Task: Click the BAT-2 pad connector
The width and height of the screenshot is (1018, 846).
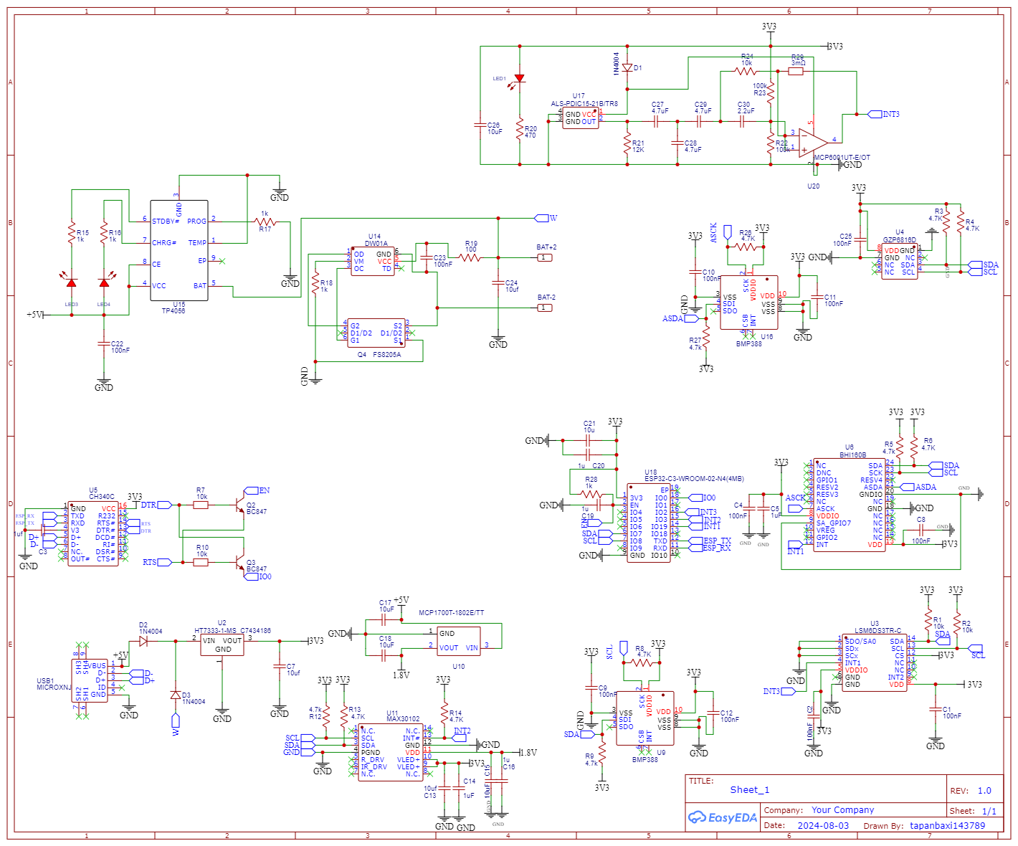Action: click(545, 308)
